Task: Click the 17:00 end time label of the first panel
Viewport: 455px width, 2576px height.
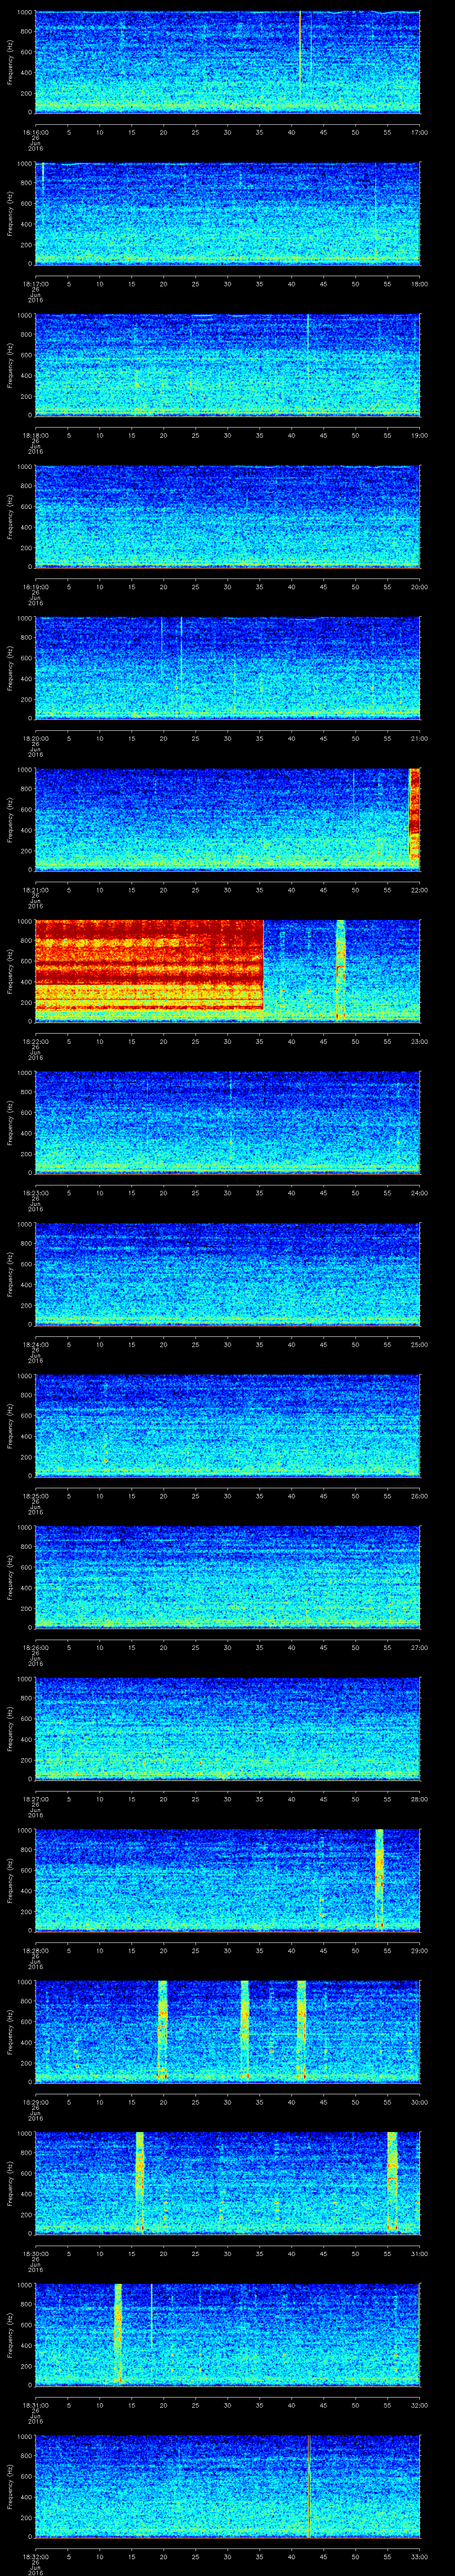Action: point(420,131)
